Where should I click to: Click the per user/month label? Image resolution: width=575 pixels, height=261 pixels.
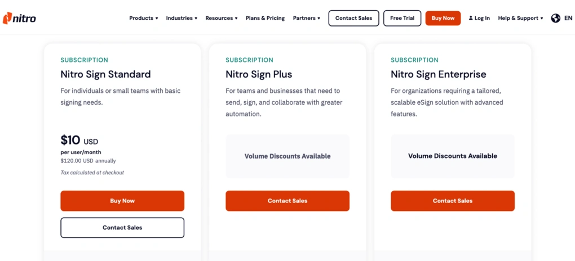[81, 152]
